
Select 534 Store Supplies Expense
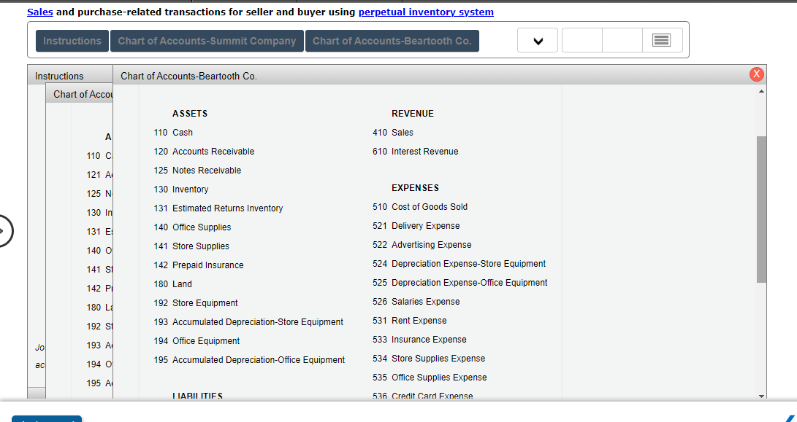tap(429, 358)
